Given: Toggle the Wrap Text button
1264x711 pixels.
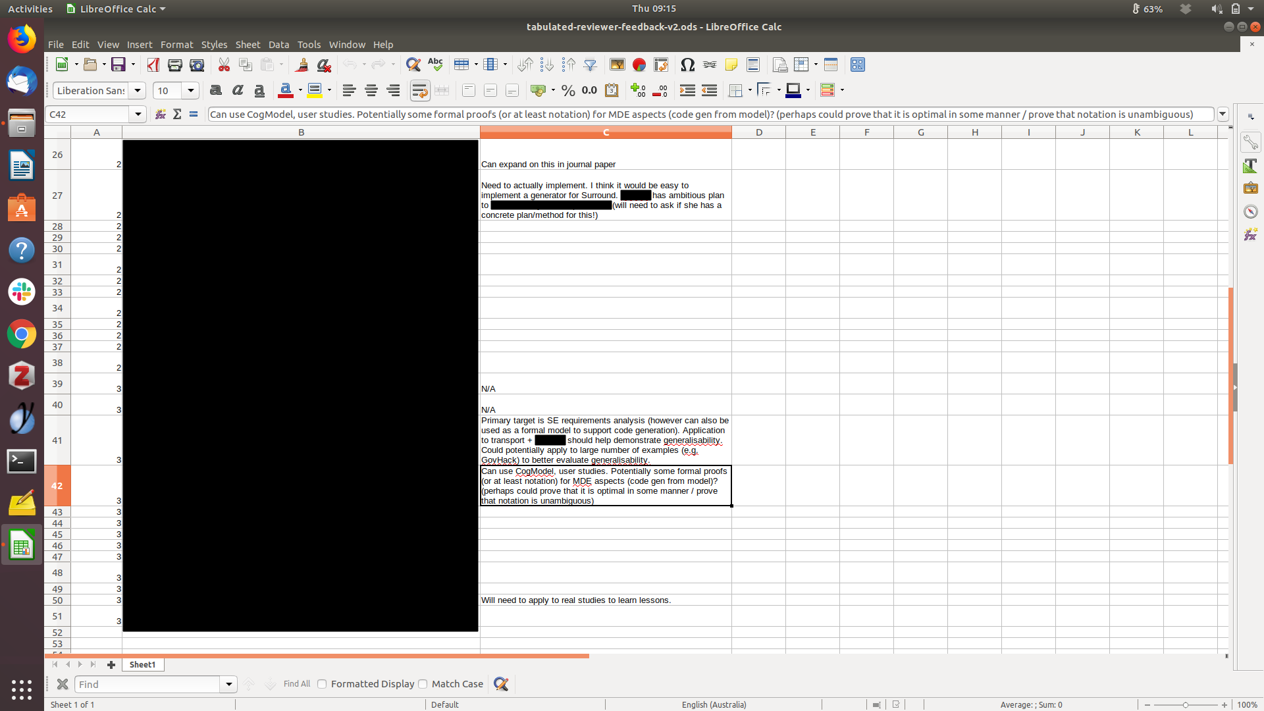Looking at the screenshot, I should [419, 90].
